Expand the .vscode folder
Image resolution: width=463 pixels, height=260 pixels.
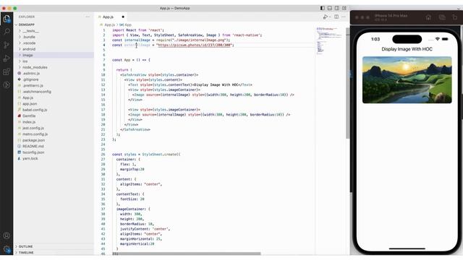point(29,43)
